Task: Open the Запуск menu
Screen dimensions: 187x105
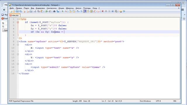Action: point(78,8)
